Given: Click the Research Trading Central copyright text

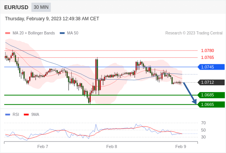Looking at the screenshot, I should coord(194,33).
